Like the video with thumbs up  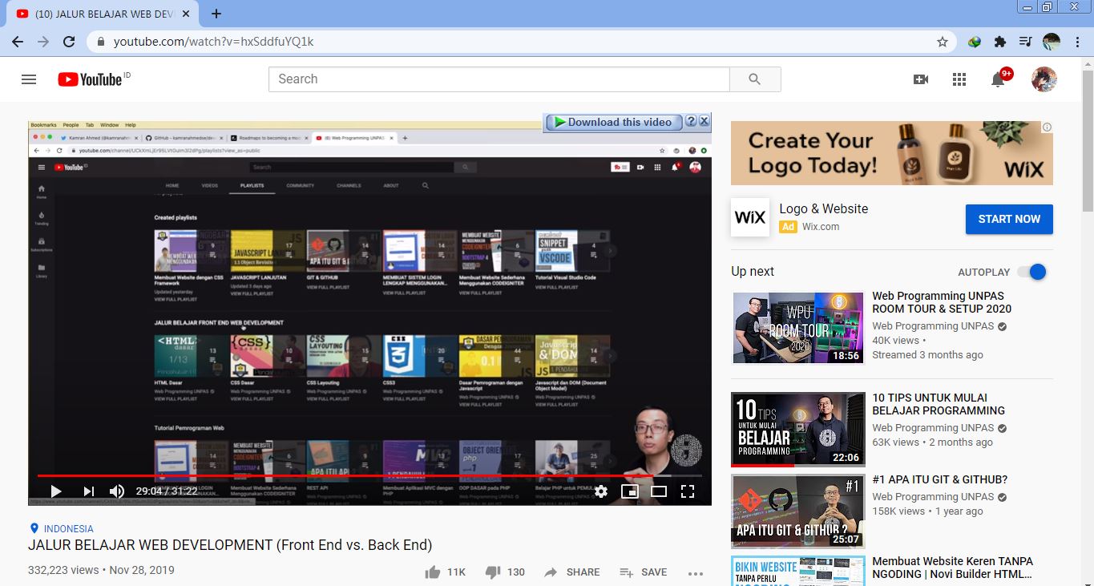pyautogui.click(x=433, y=572)
